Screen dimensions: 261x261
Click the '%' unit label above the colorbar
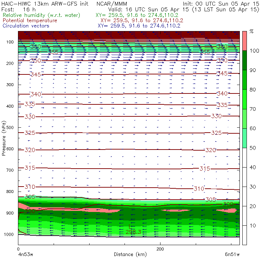pos(251,31)
